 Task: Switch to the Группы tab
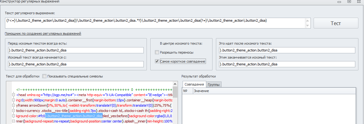point(213,85)
